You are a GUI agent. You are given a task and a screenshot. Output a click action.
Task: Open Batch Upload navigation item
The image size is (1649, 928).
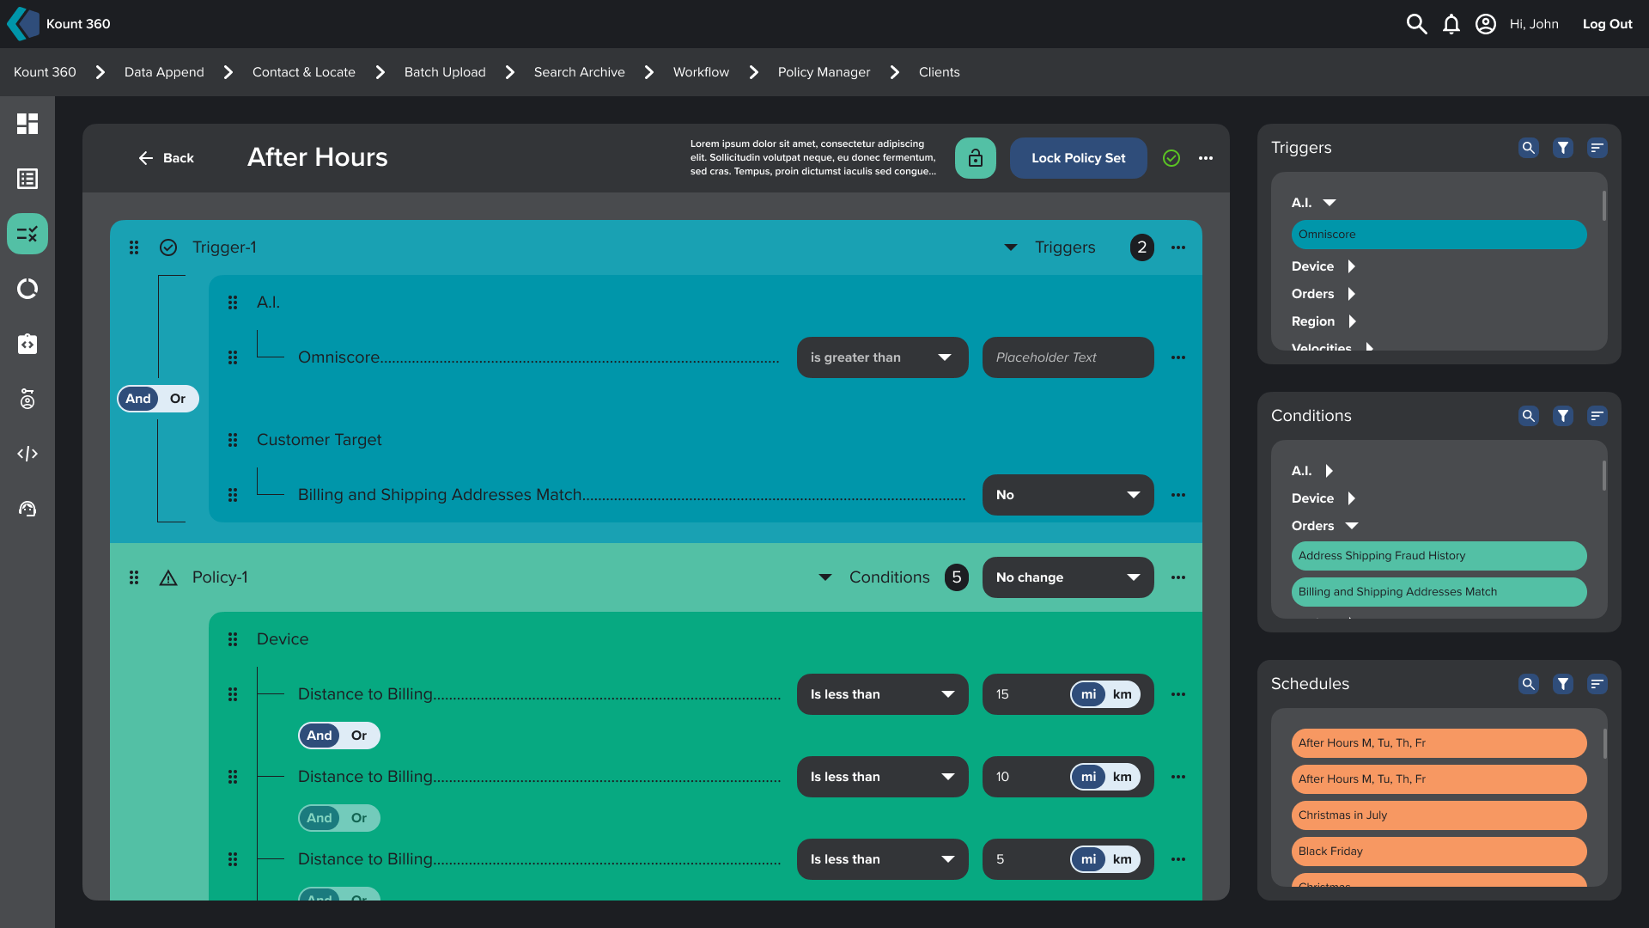click(x=445, y=72)
